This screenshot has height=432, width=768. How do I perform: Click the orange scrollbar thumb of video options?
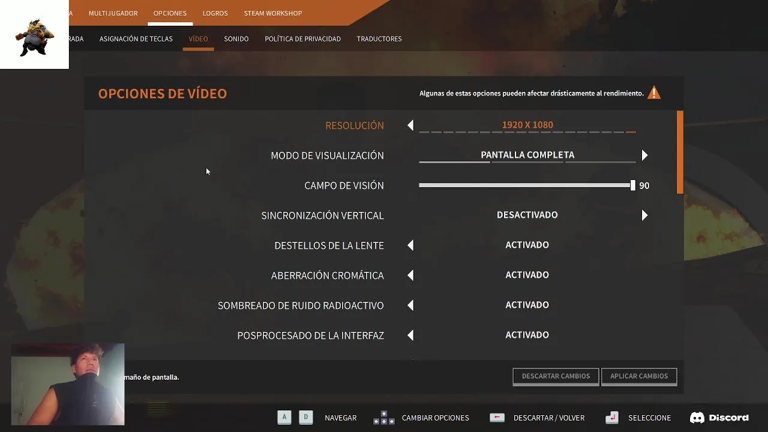pyautogui.click(x=680, y=152)
